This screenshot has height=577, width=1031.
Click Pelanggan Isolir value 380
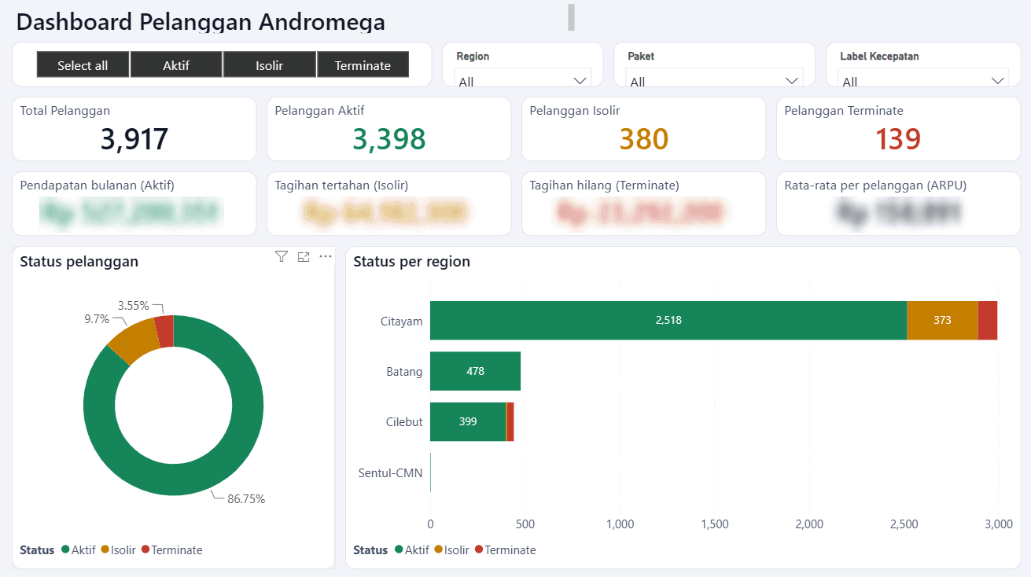[x=644, y=139]
